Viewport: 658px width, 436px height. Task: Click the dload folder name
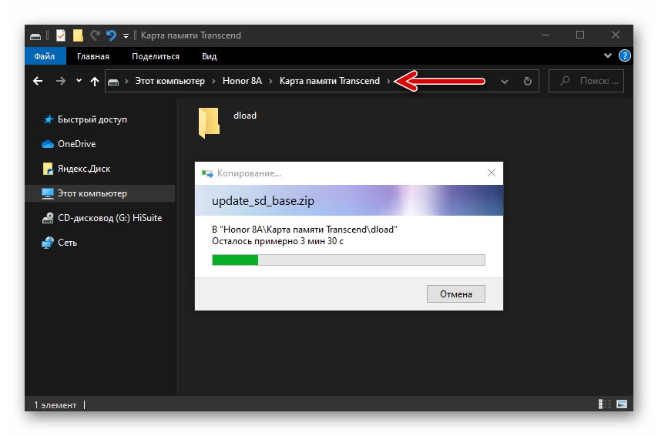point(245,116)
